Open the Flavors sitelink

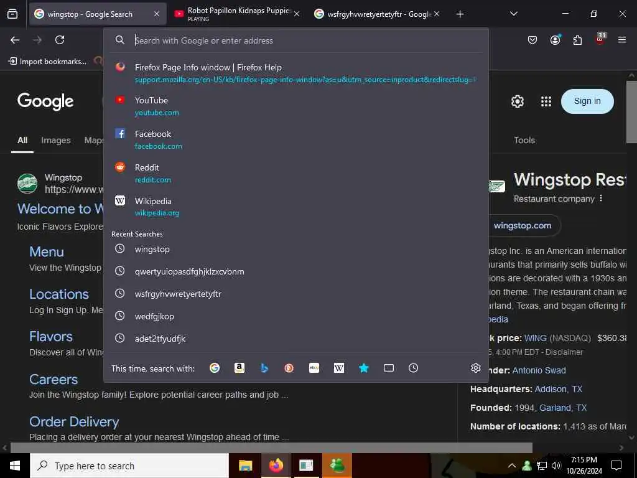pos(51,337)
